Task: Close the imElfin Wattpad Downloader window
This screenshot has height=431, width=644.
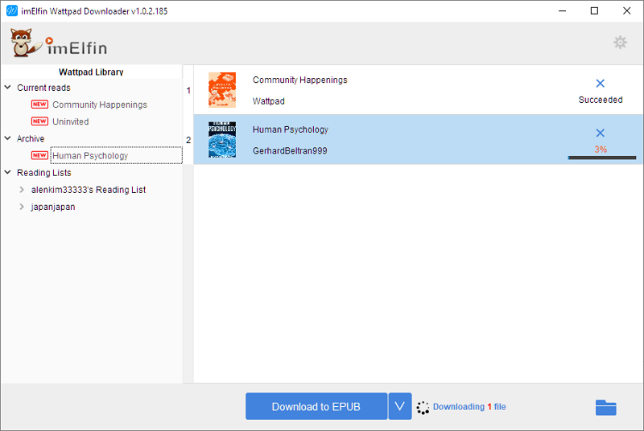Action: coord(627,10)
